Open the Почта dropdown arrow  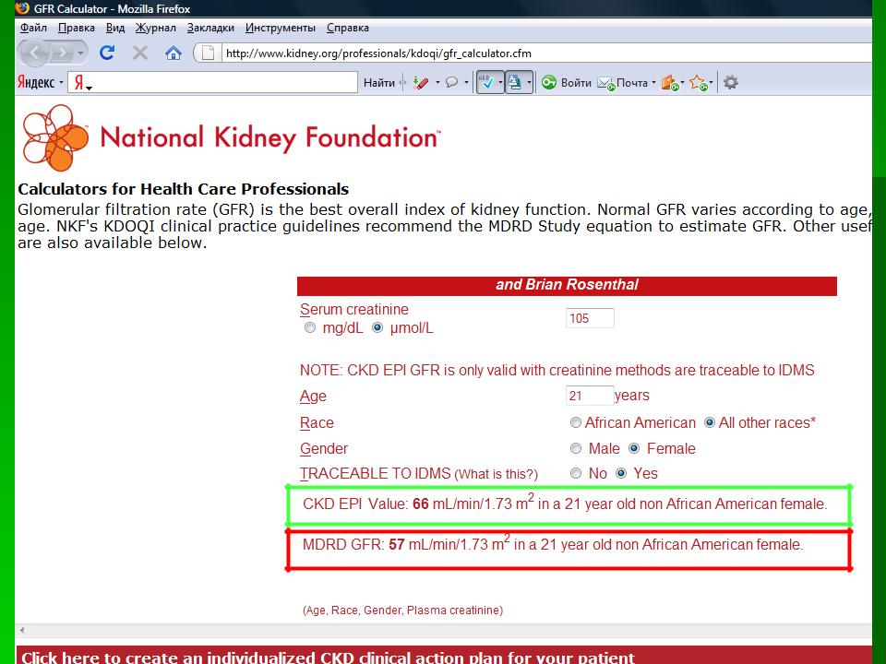[x=653, y=82]
